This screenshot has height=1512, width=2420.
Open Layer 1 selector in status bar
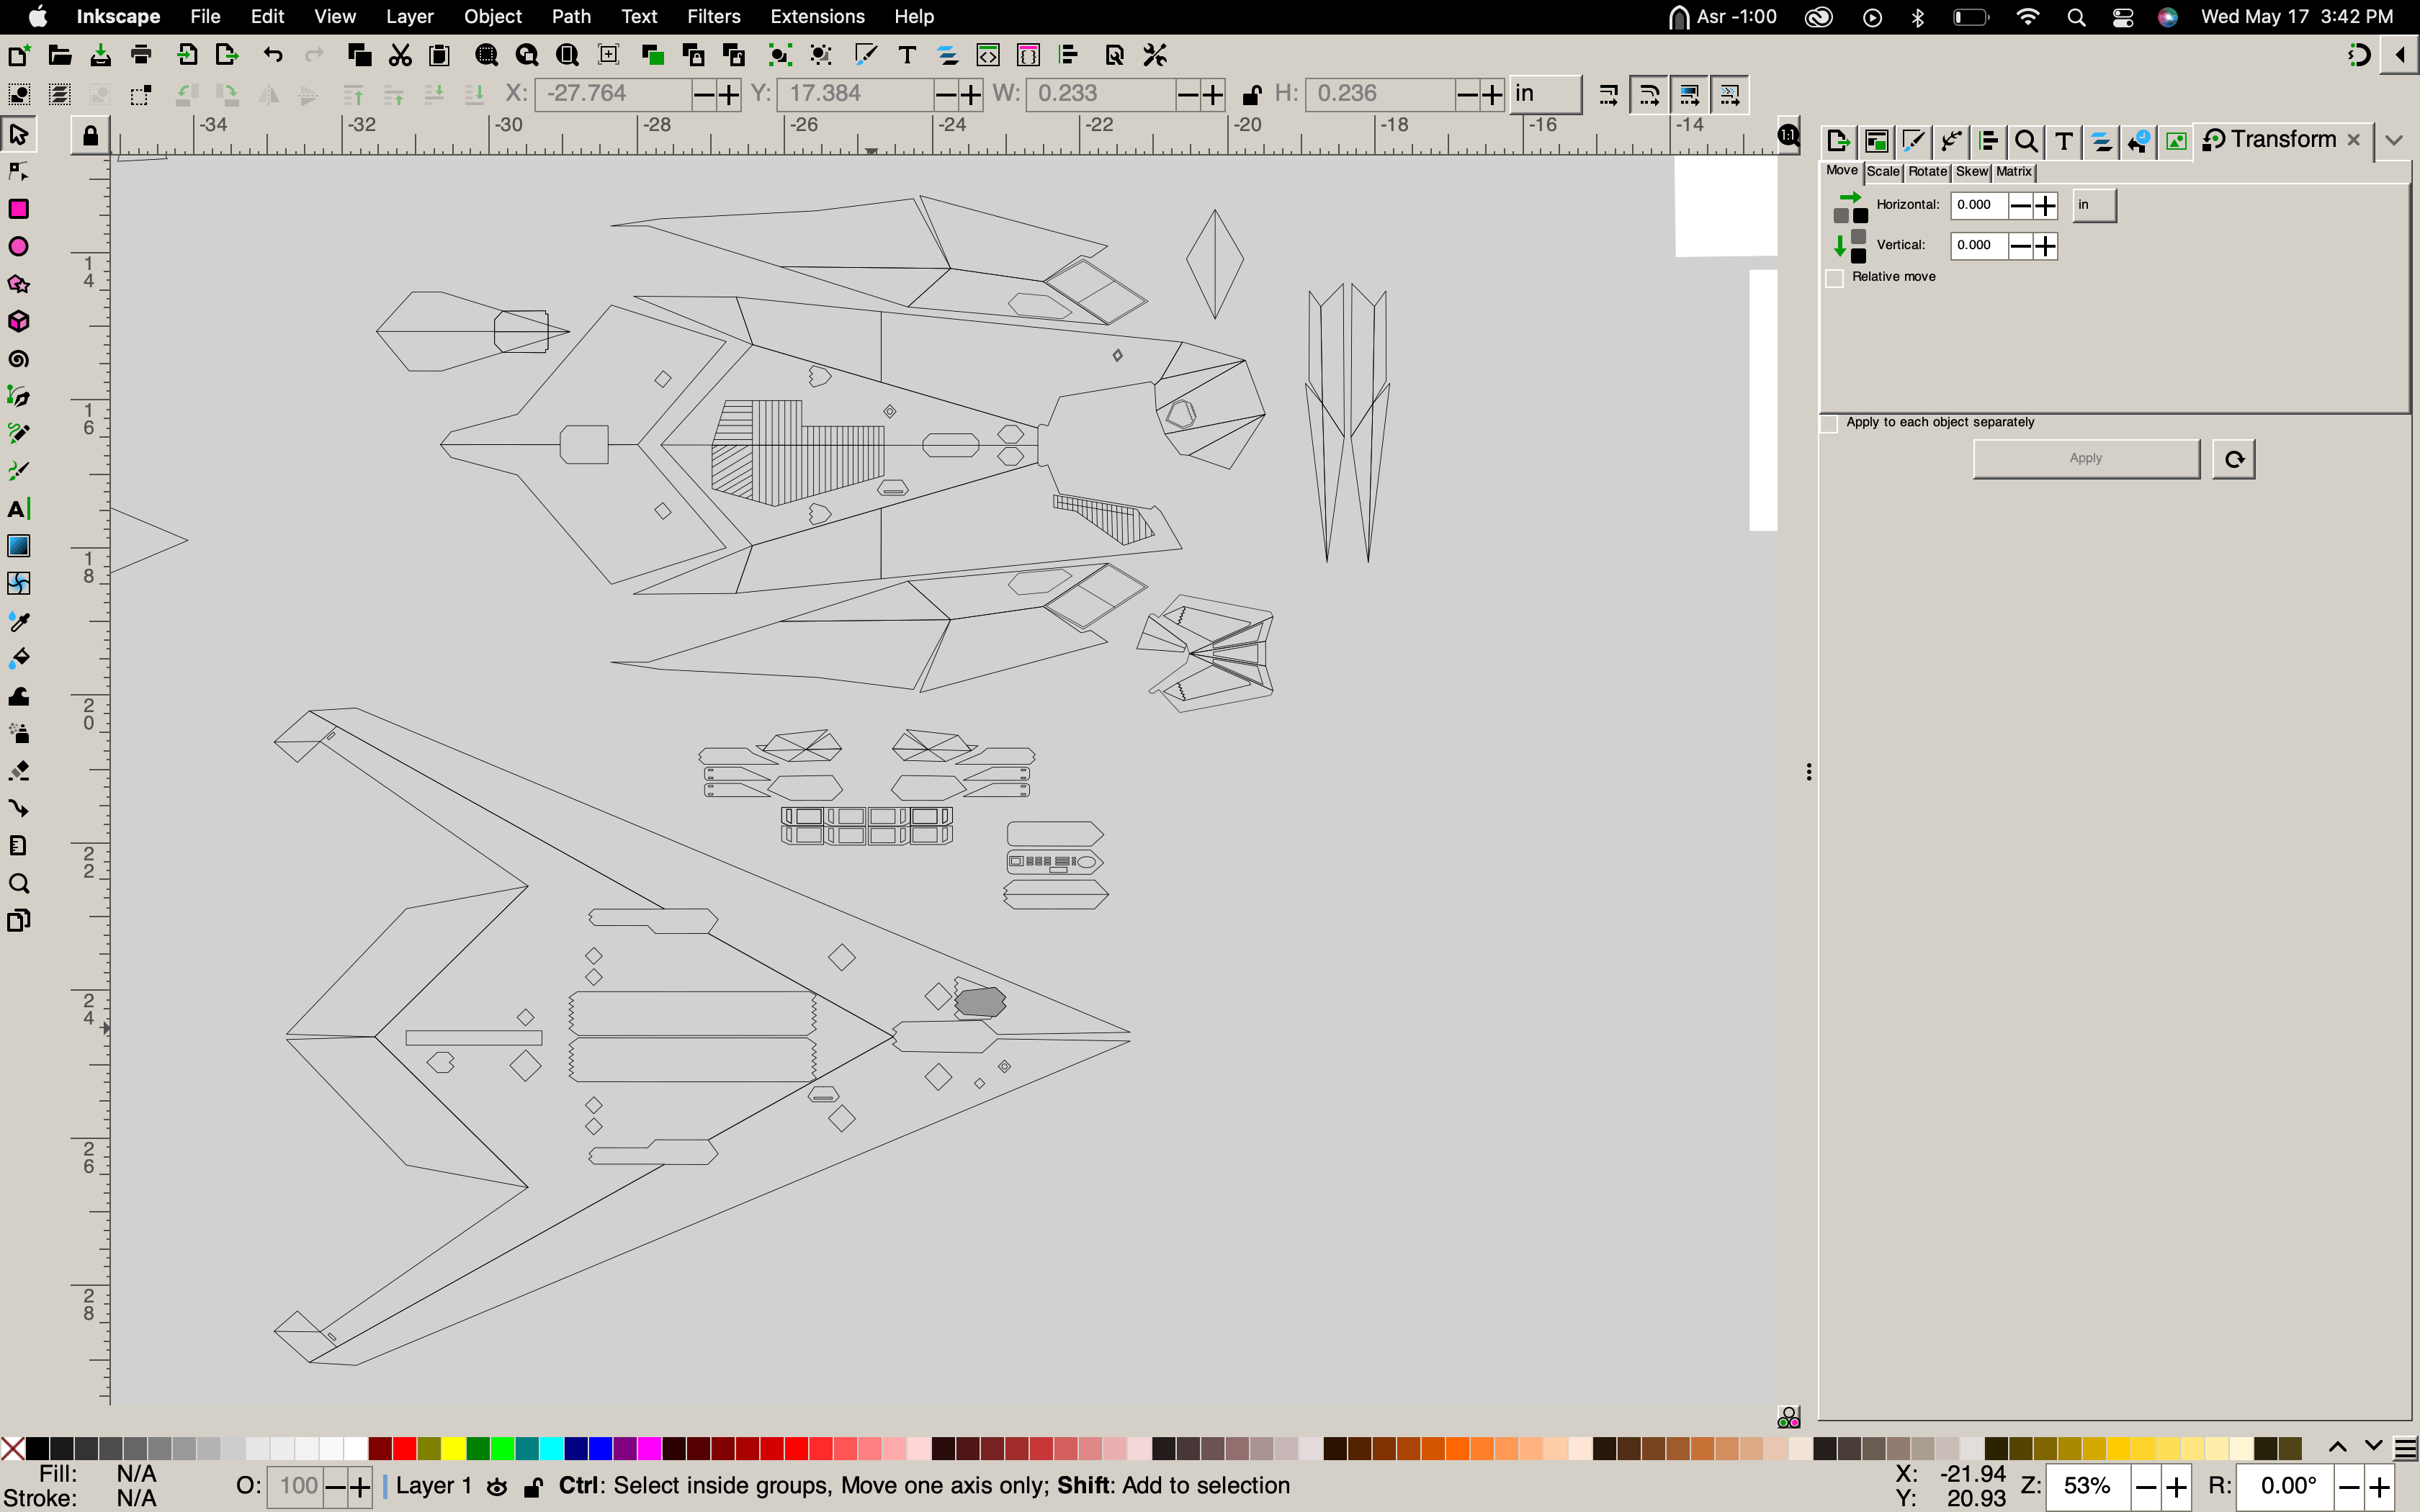click(433, 1486)
